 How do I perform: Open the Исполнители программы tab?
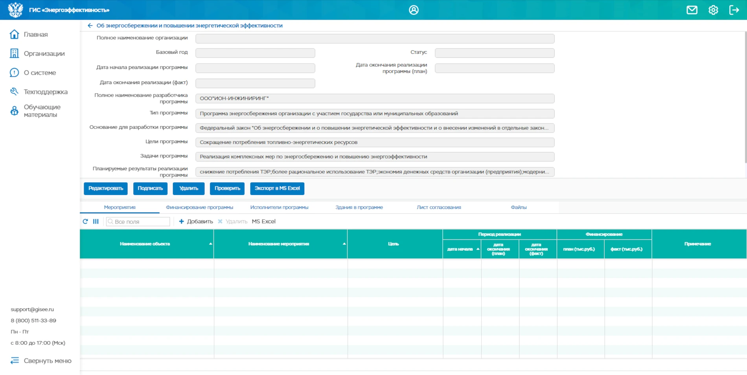point(279,207)
